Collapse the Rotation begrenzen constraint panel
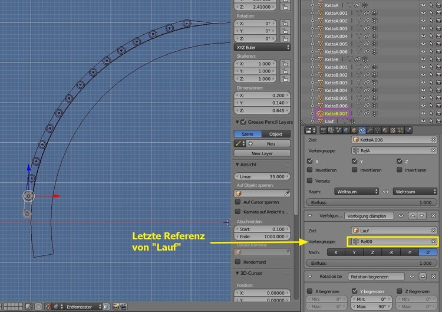The width and height of the screenshot is (442, 312). click(x=310, y=277)
